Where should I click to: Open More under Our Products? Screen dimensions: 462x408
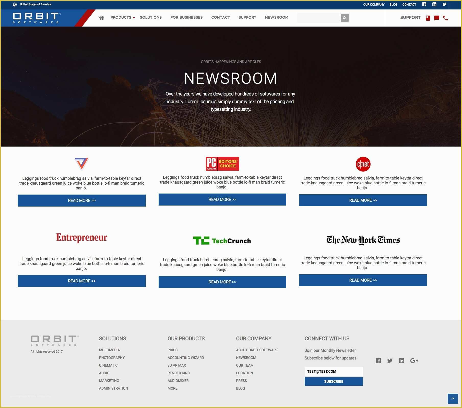(172, 388)
